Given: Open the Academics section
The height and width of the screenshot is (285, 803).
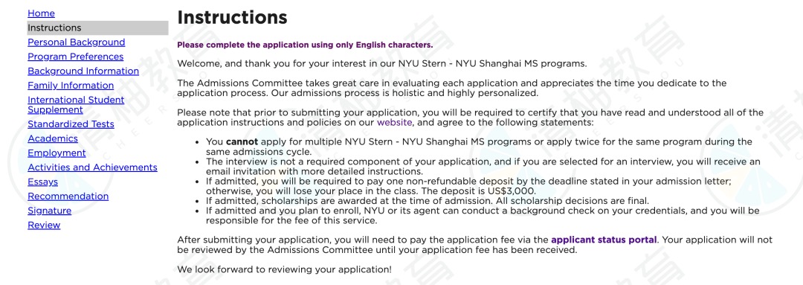Looking at the screenshot, I should [x=53, y=138].
